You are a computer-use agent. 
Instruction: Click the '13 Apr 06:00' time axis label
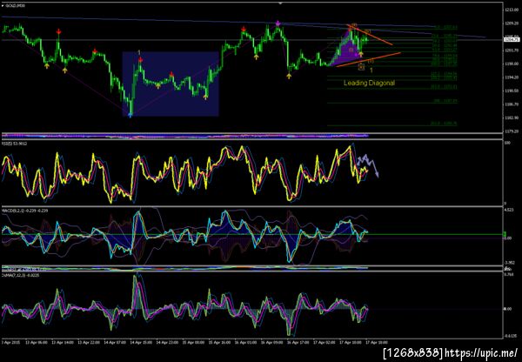(x=38, y=342)
